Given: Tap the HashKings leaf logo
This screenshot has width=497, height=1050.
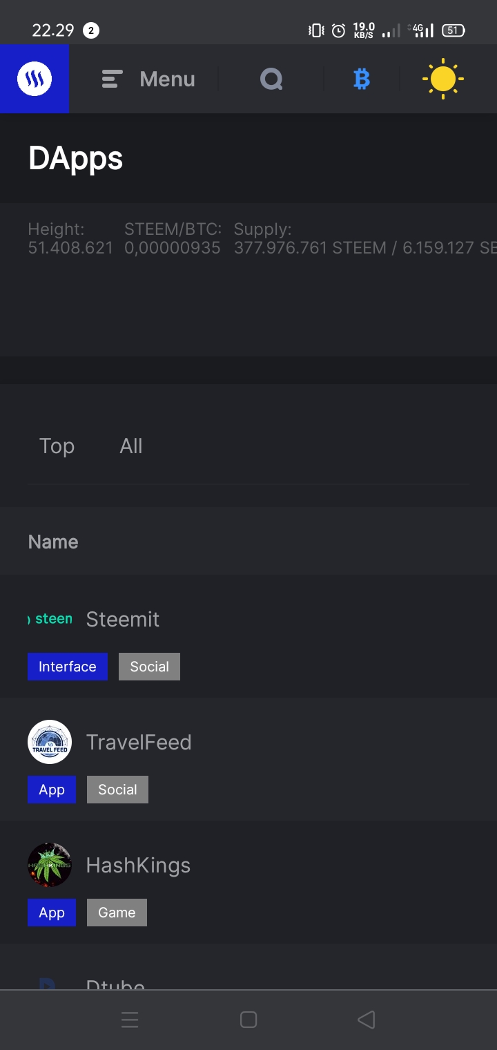Looking at the screenshot, I should [x=50, y=865].
